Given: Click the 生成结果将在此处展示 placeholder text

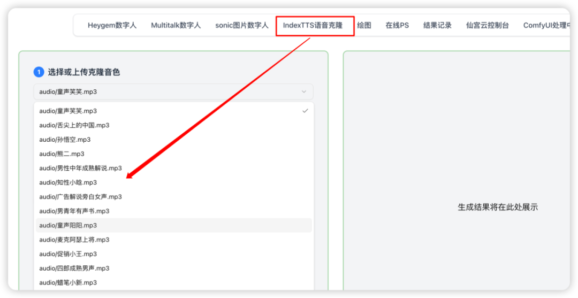Looking at the screenshot, I should coord(498,207).
